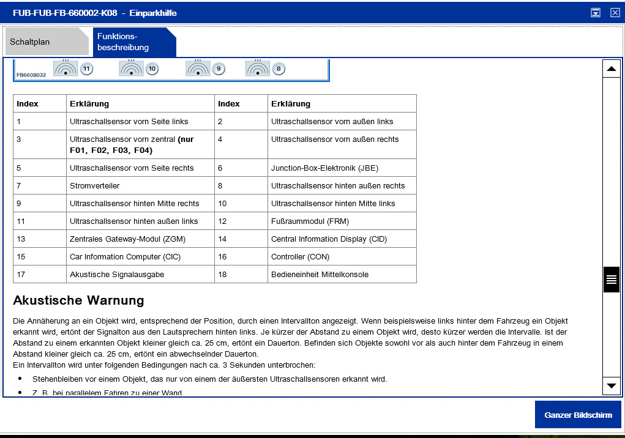Screen dimensions: 625x438
Task: Click the ultrasonic sensor icon labeled 11
Action: coord(65,68)
